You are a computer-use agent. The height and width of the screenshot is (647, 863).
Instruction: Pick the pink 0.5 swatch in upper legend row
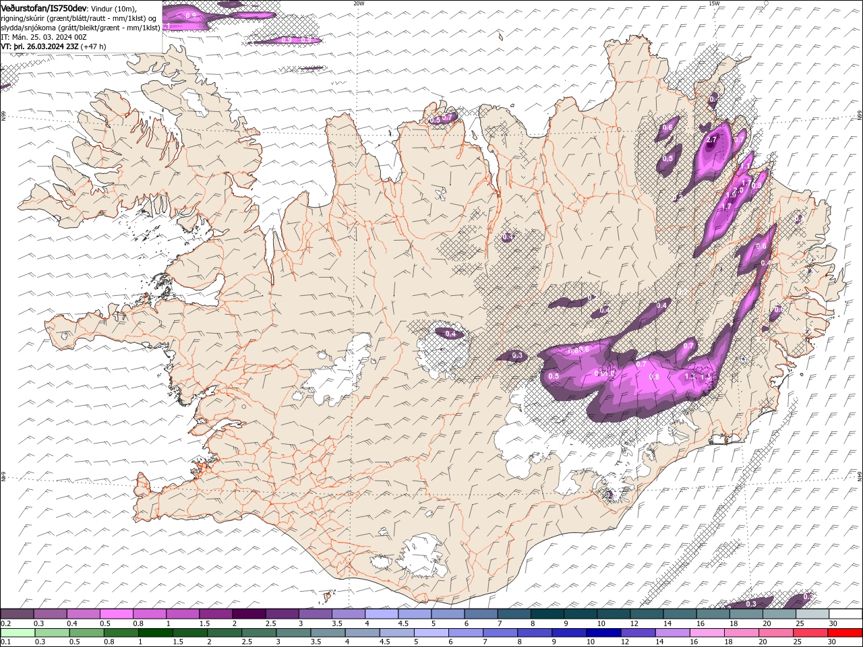[x=116, y=613]
